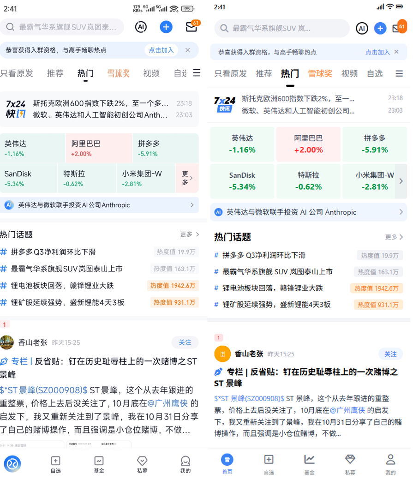Screen dimensions: 413x480
Task: Tap the search field on right screen
Action: [x=281, y=29]
